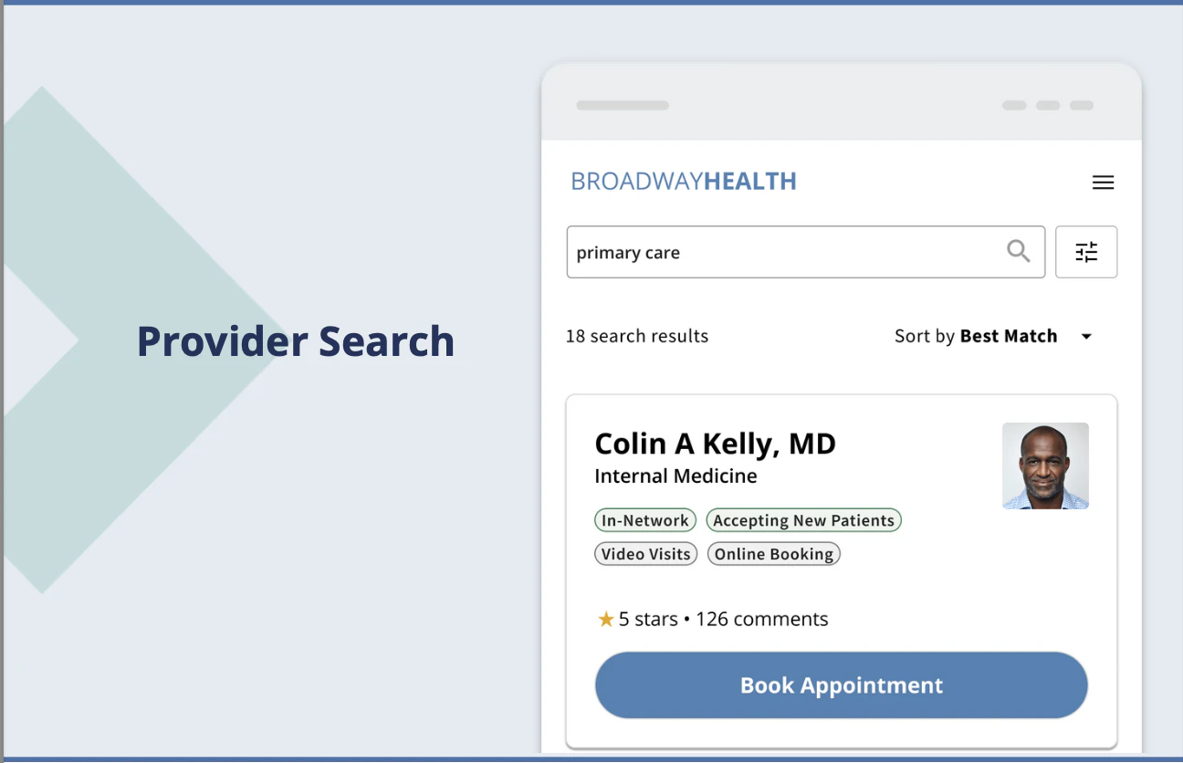1183x763 pixels.
Task: Toggle the Accepting New Patients filter badge
Action: [x=803, y=520]
